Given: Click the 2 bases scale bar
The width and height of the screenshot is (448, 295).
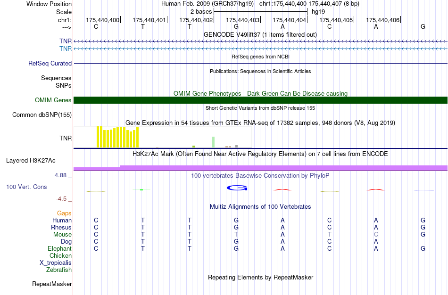Looking at the screenshot, I should click(260, 12).
